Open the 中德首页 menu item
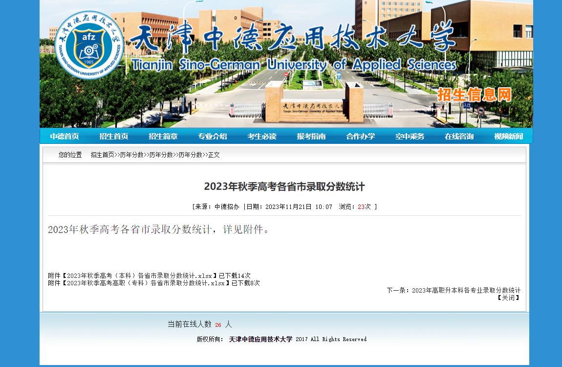 pyautogui.click(x=65, y=137)
